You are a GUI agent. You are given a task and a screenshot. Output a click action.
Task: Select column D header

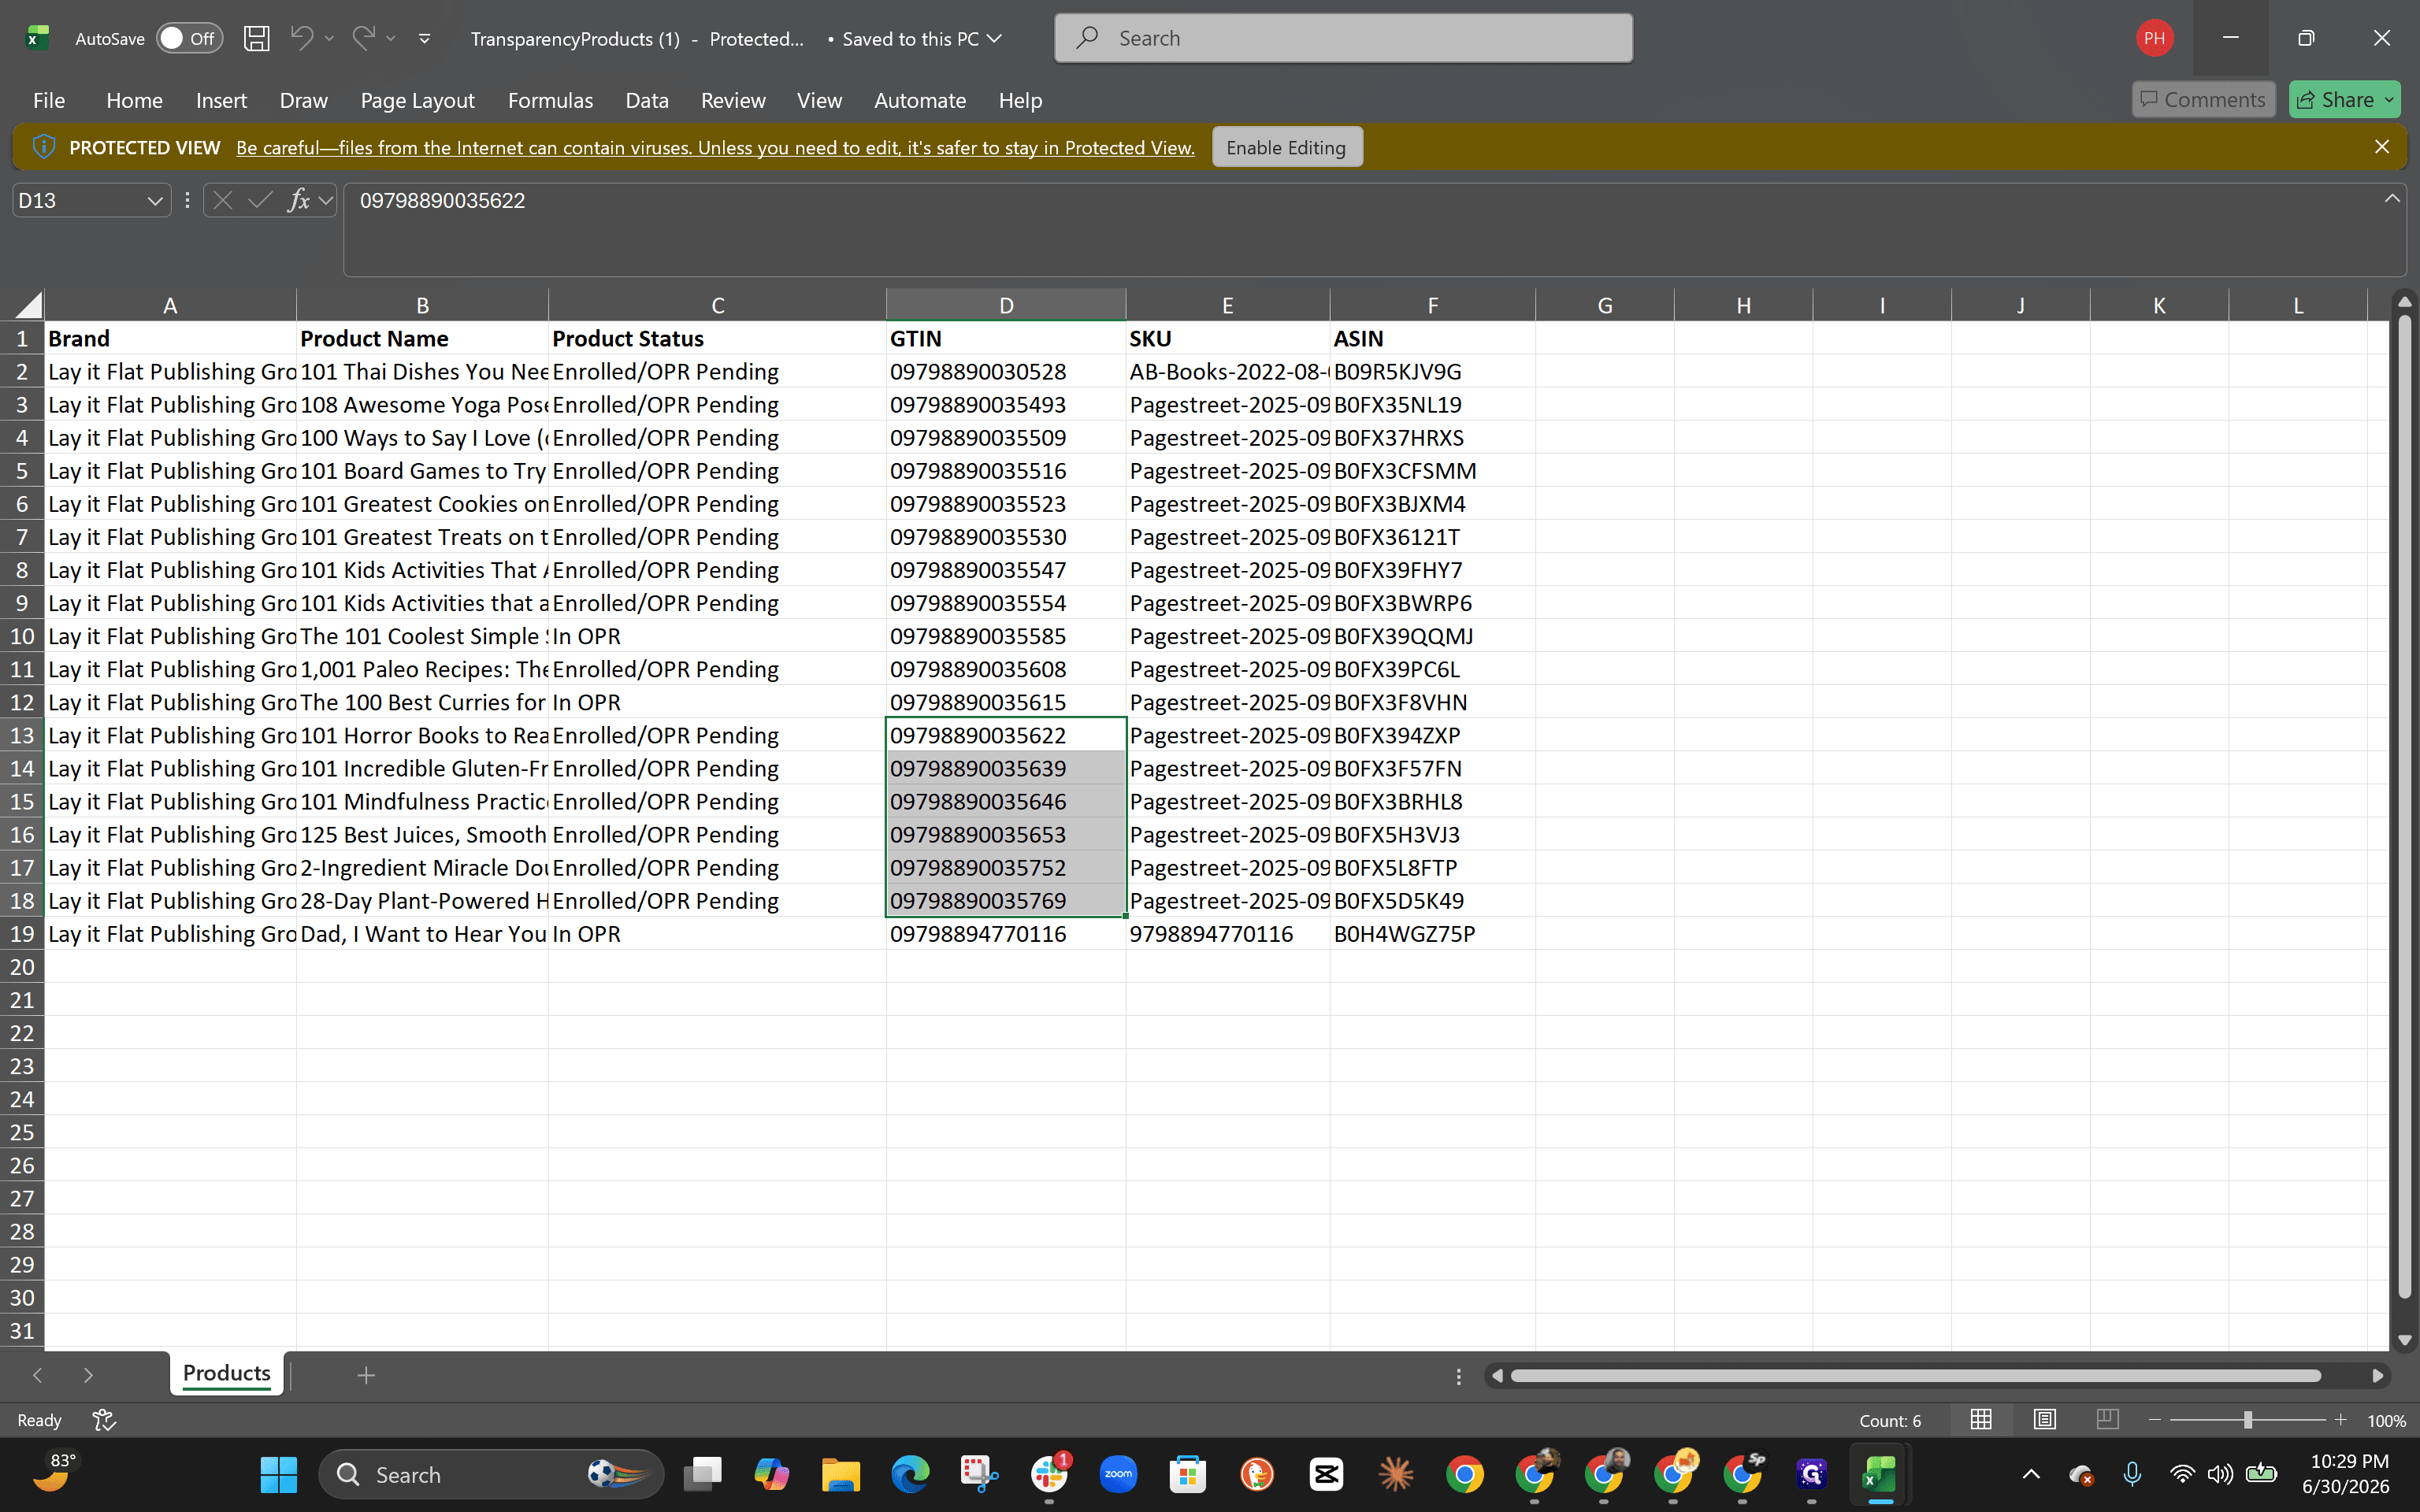click(1006, 305)
